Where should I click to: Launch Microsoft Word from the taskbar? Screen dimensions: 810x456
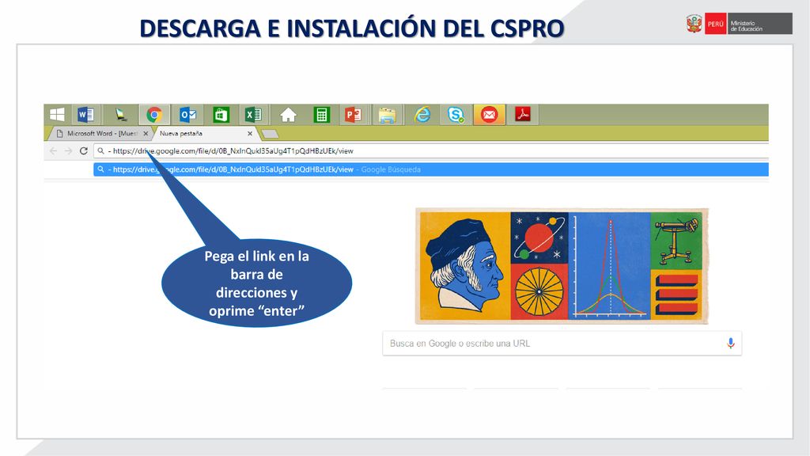point(85,114)
